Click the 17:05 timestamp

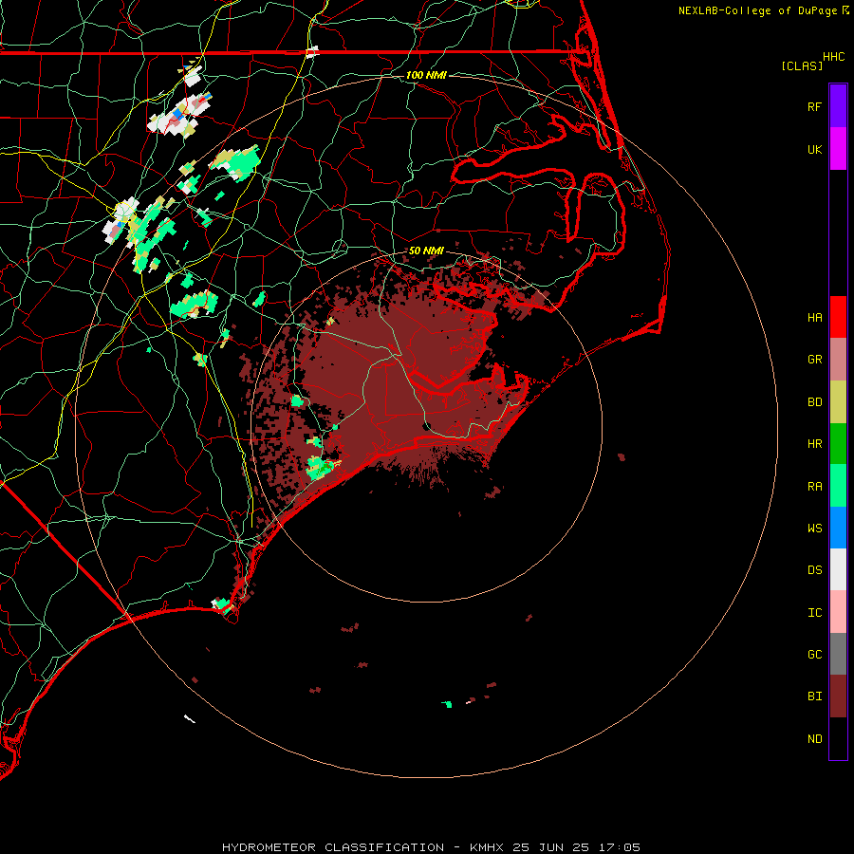[x=622, y=847]
